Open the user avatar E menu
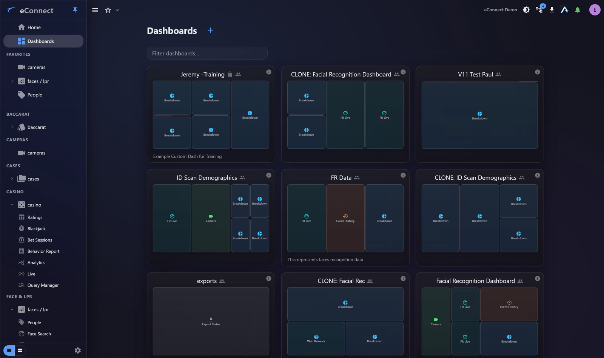Viewport: 604px width, 358px height. pos(595,10)
